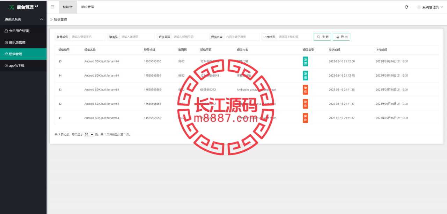
Task: Click the 邀请码 column header
Action: click(x=182, y=50)
